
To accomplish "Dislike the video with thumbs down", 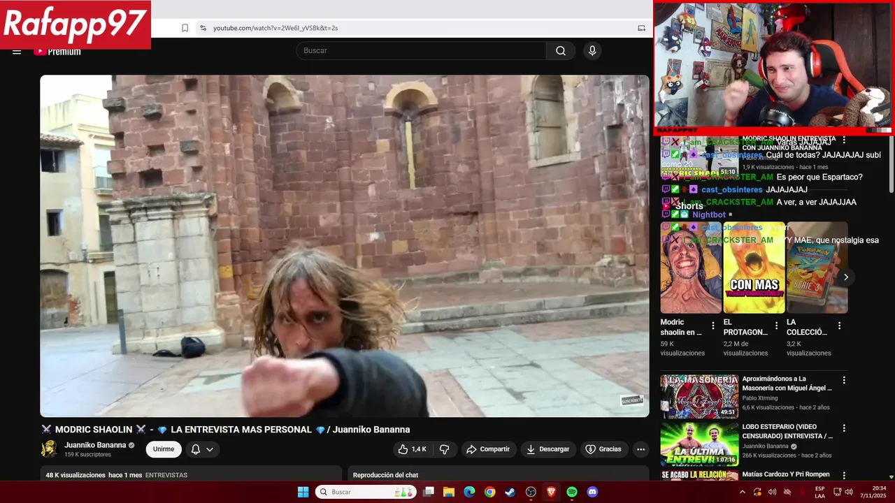I will coord(445,449).
